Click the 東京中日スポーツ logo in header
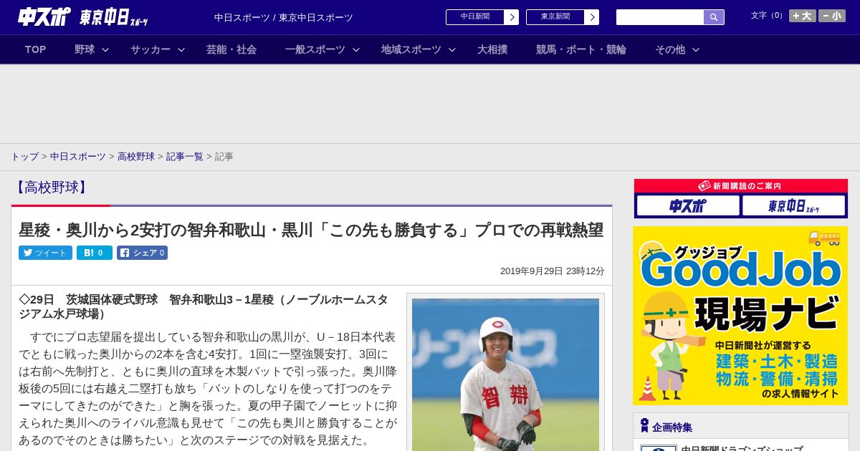 pyautogui.click(x=114, y=18)
